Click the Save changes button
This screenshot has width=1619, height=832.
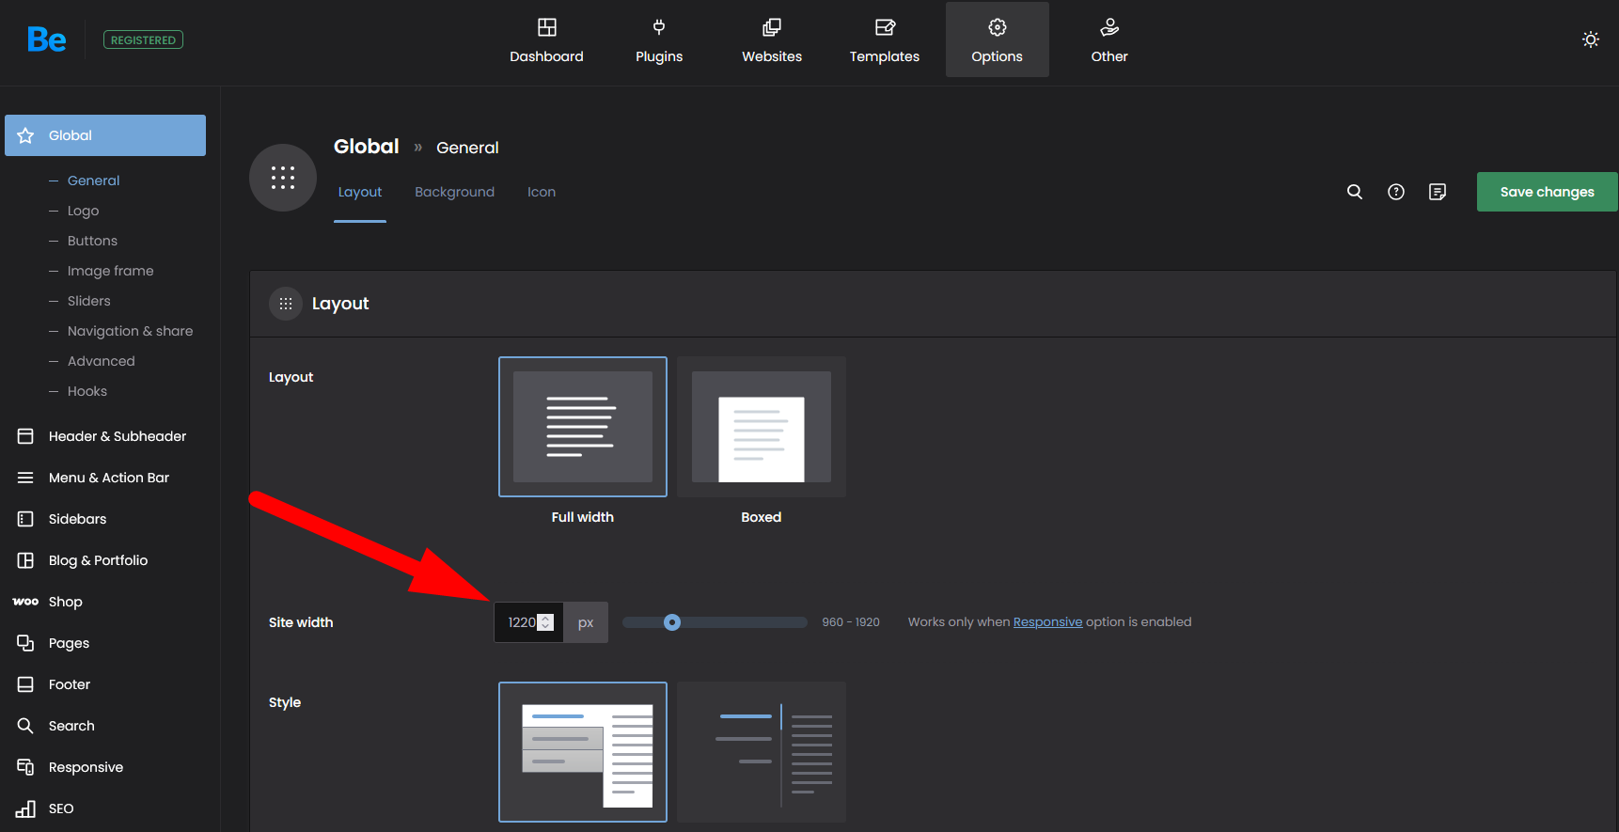tap(1547, 192)
